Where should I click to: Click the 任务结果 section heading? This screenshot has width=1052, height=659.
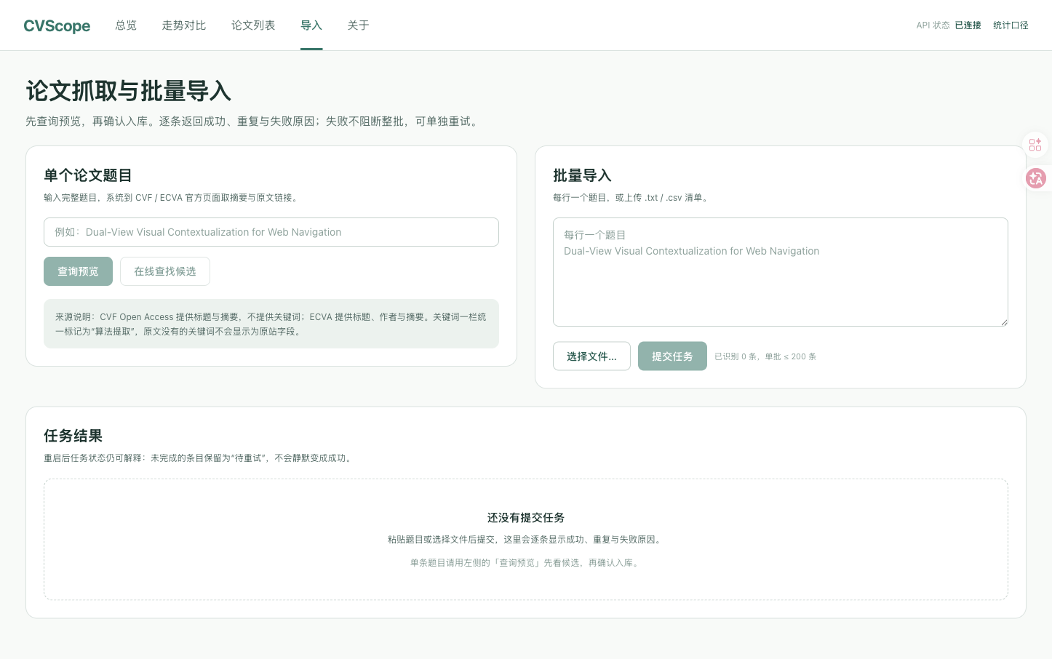point(73,436)
